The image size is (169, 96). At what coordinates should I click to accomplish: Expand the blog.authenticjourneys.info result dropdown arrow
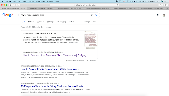[64, 52]
